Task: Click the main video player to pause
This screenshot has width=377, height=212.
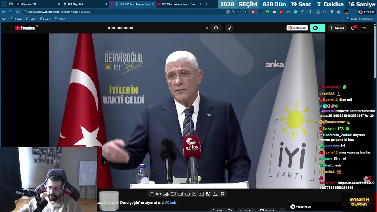Action: [x=187, y=111]
